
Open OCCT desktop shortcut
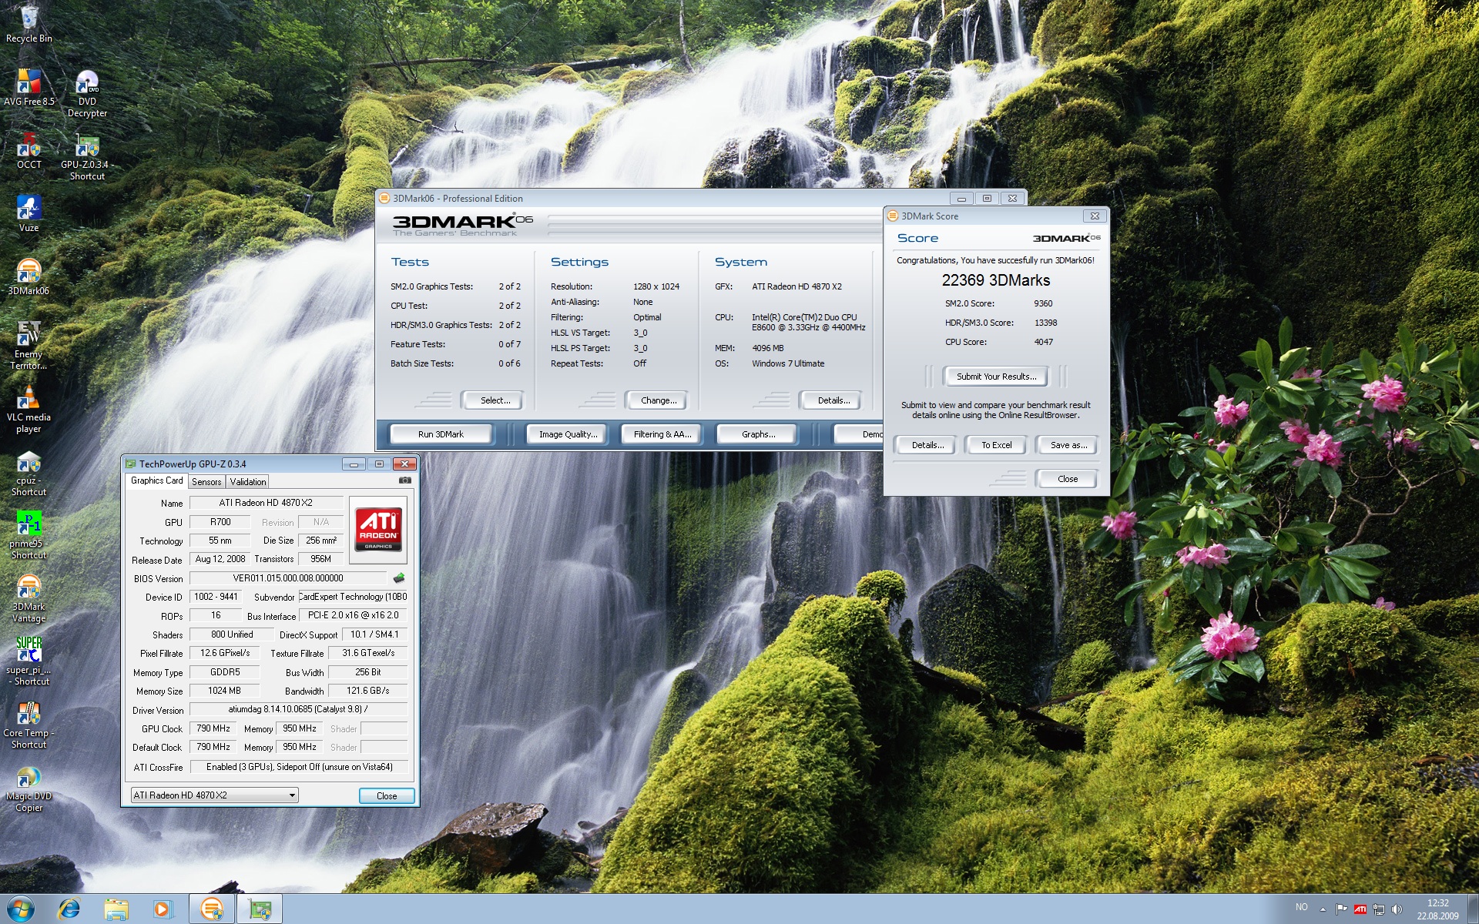[x=29, y=150]
